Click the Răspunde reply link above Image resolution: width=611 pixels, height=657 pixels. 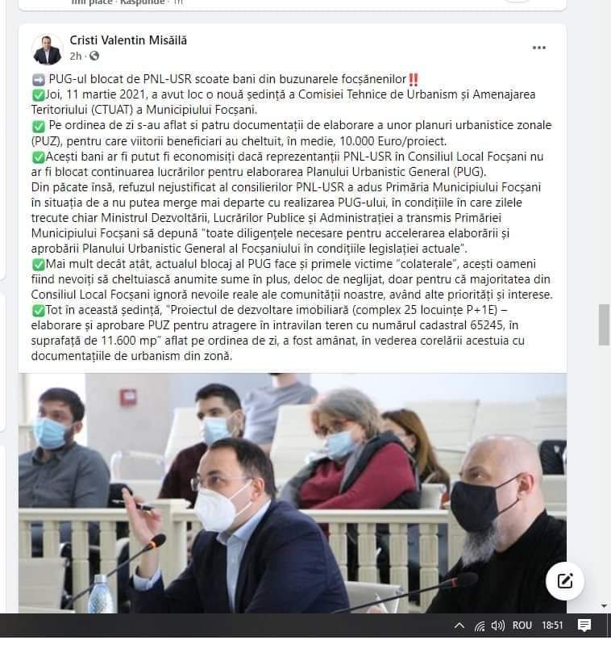143,2
